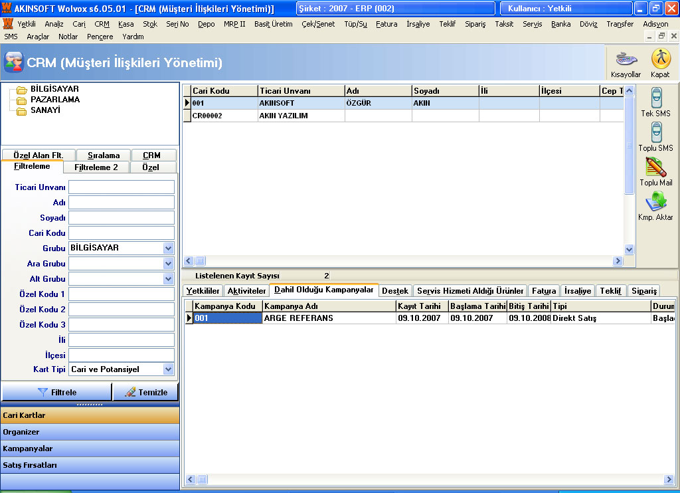Click the İli filter field
680x493 pixels.
click(122, 340)
